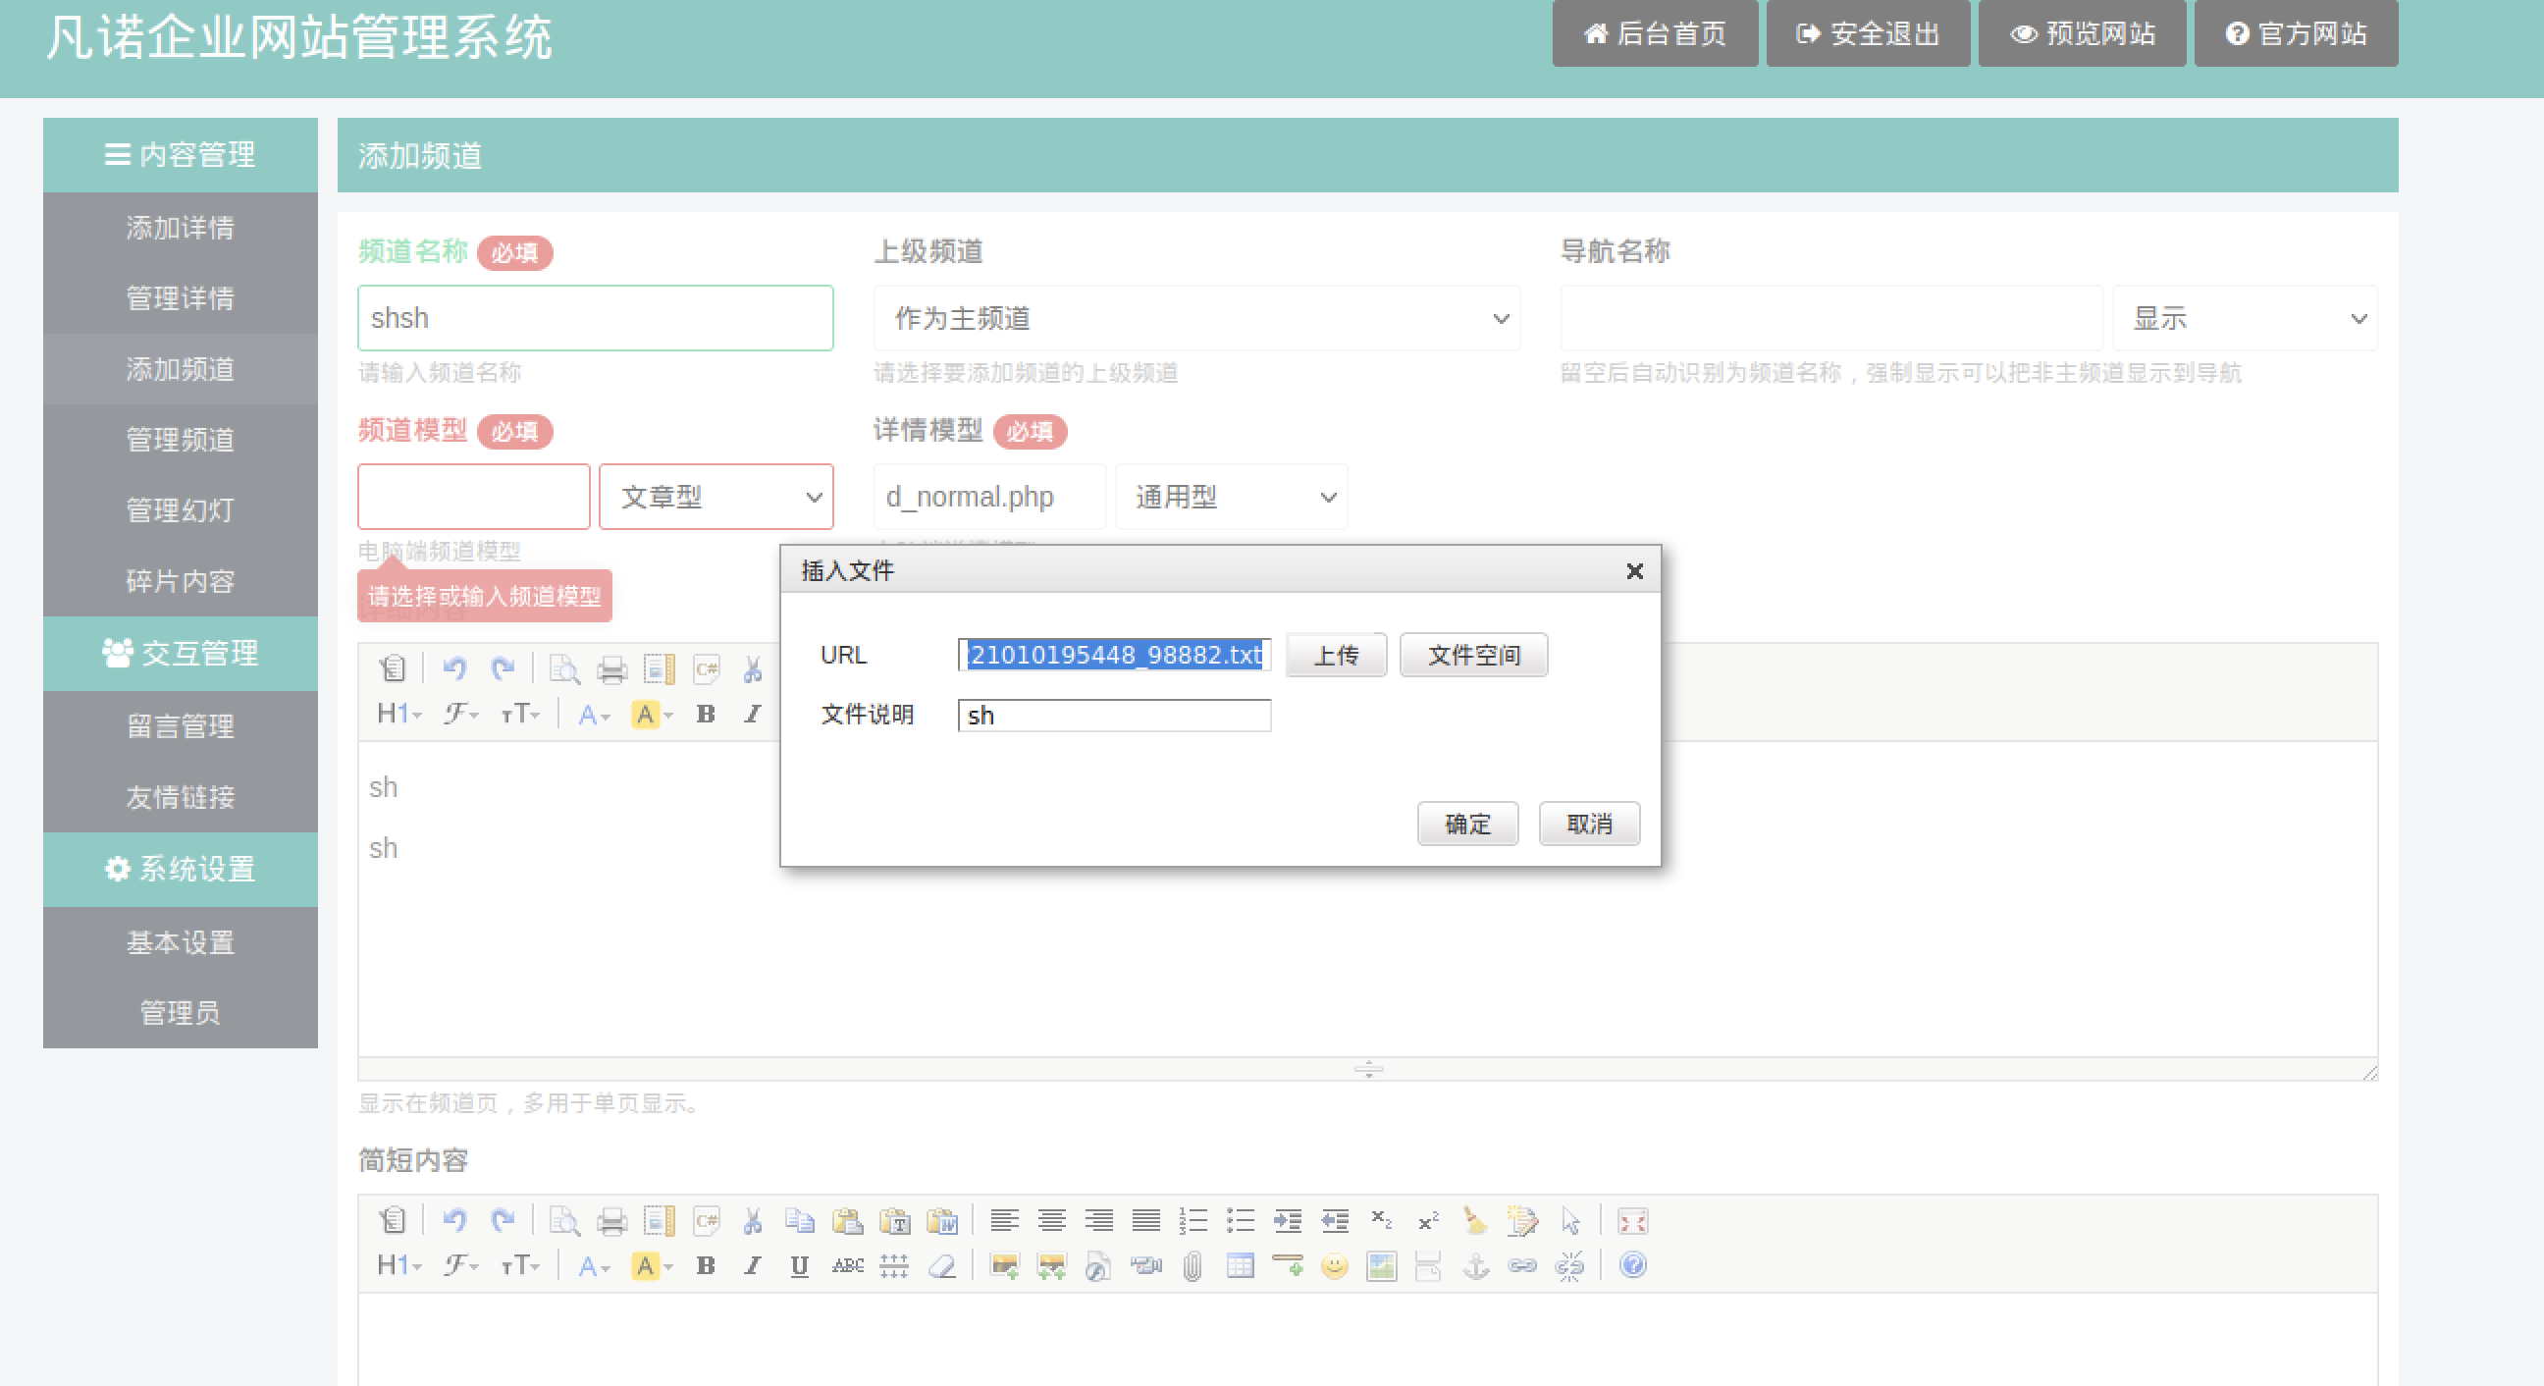
Task: Undo last action in 简短内容 editor
Action: tap(454, 1221)
